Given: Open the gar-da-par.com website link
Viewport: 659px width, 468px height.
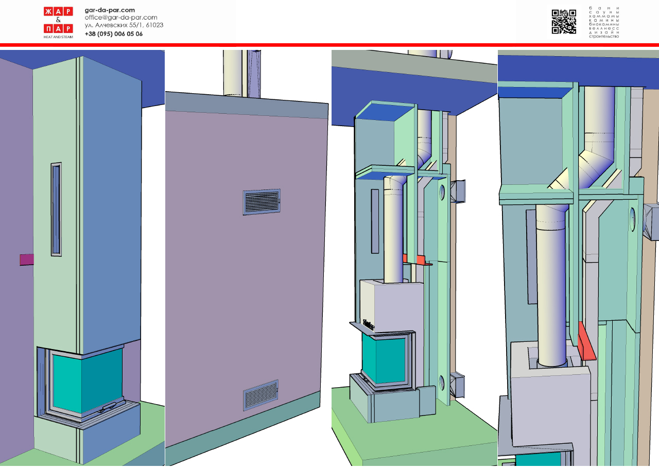Looking at the screenshot, I should 110,10.
